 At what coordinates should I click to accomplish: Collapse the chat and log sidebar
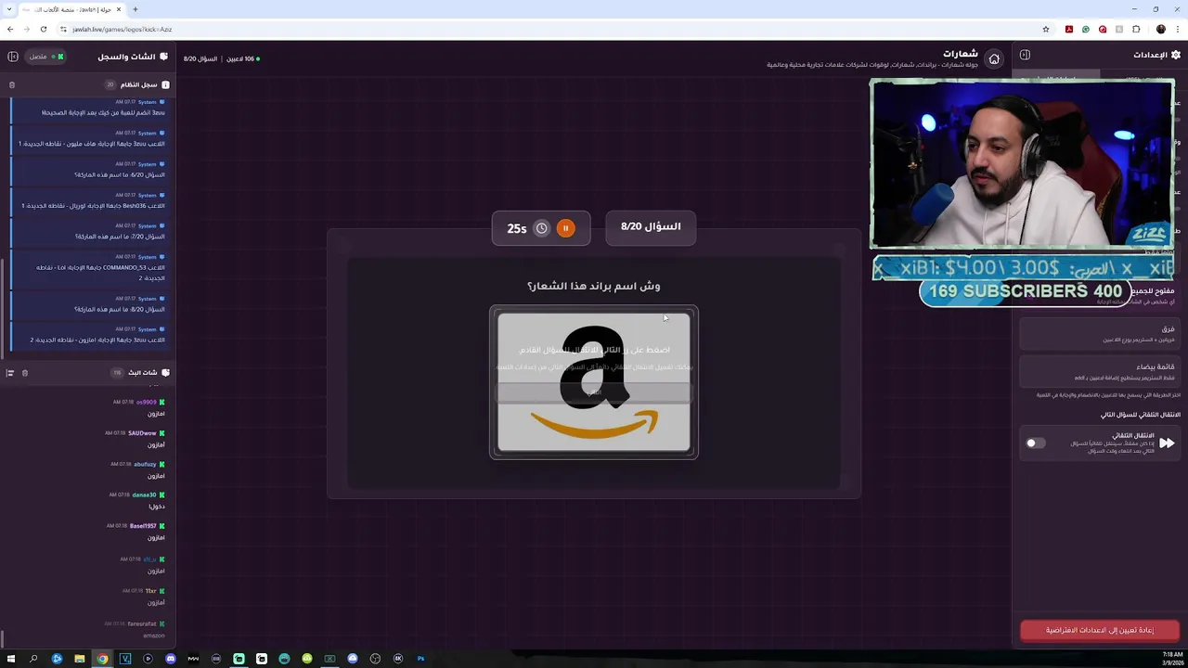[13, 57]
